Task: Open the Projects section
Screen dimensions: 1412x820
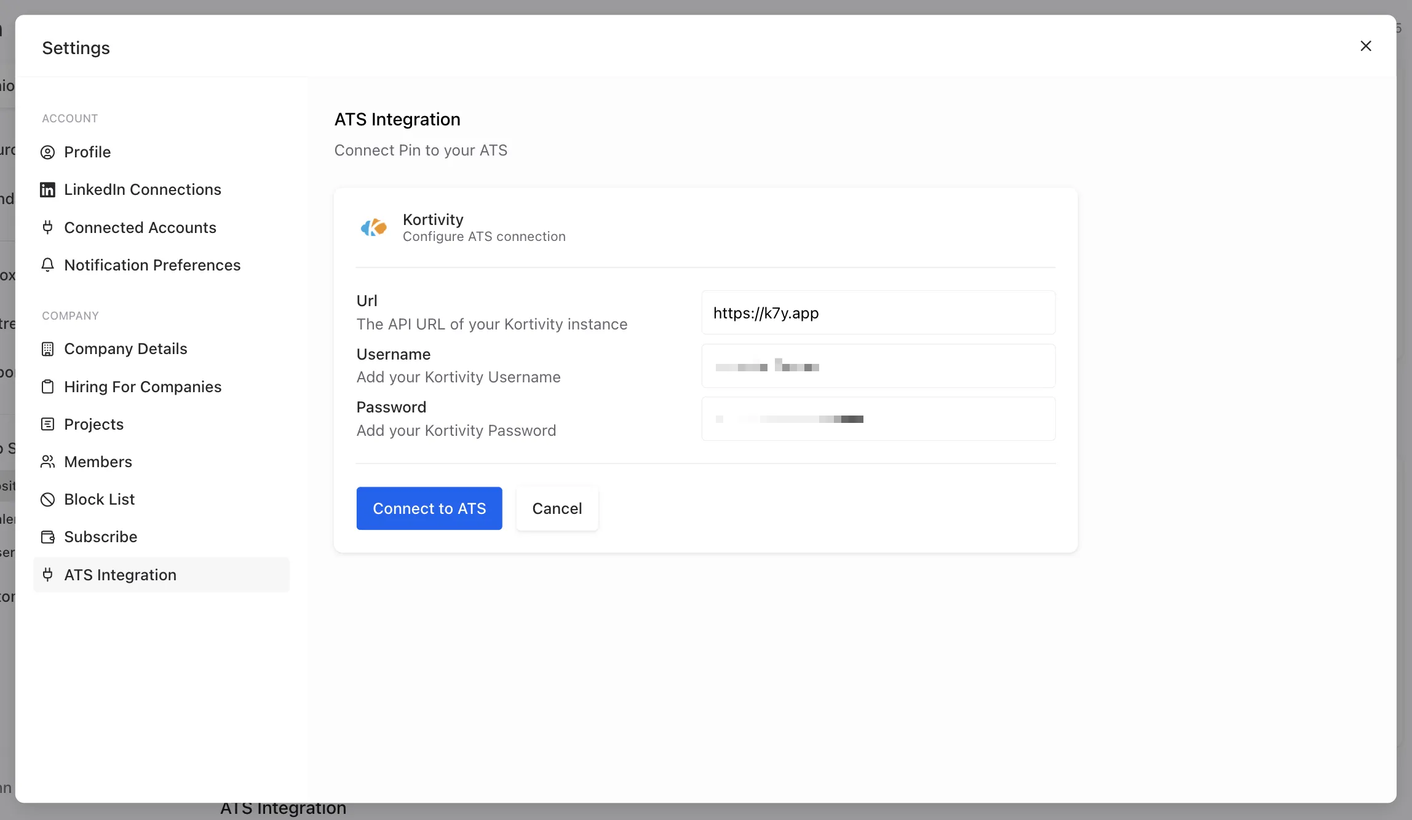Action: pos(161,424)
